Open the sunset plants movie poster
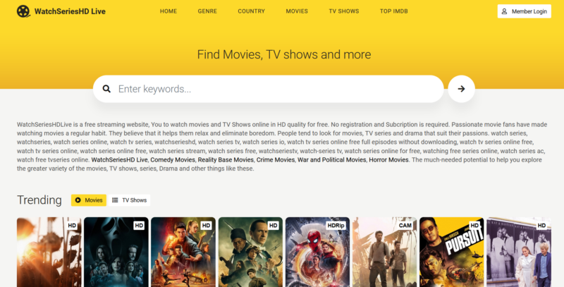 click(49, 252)
